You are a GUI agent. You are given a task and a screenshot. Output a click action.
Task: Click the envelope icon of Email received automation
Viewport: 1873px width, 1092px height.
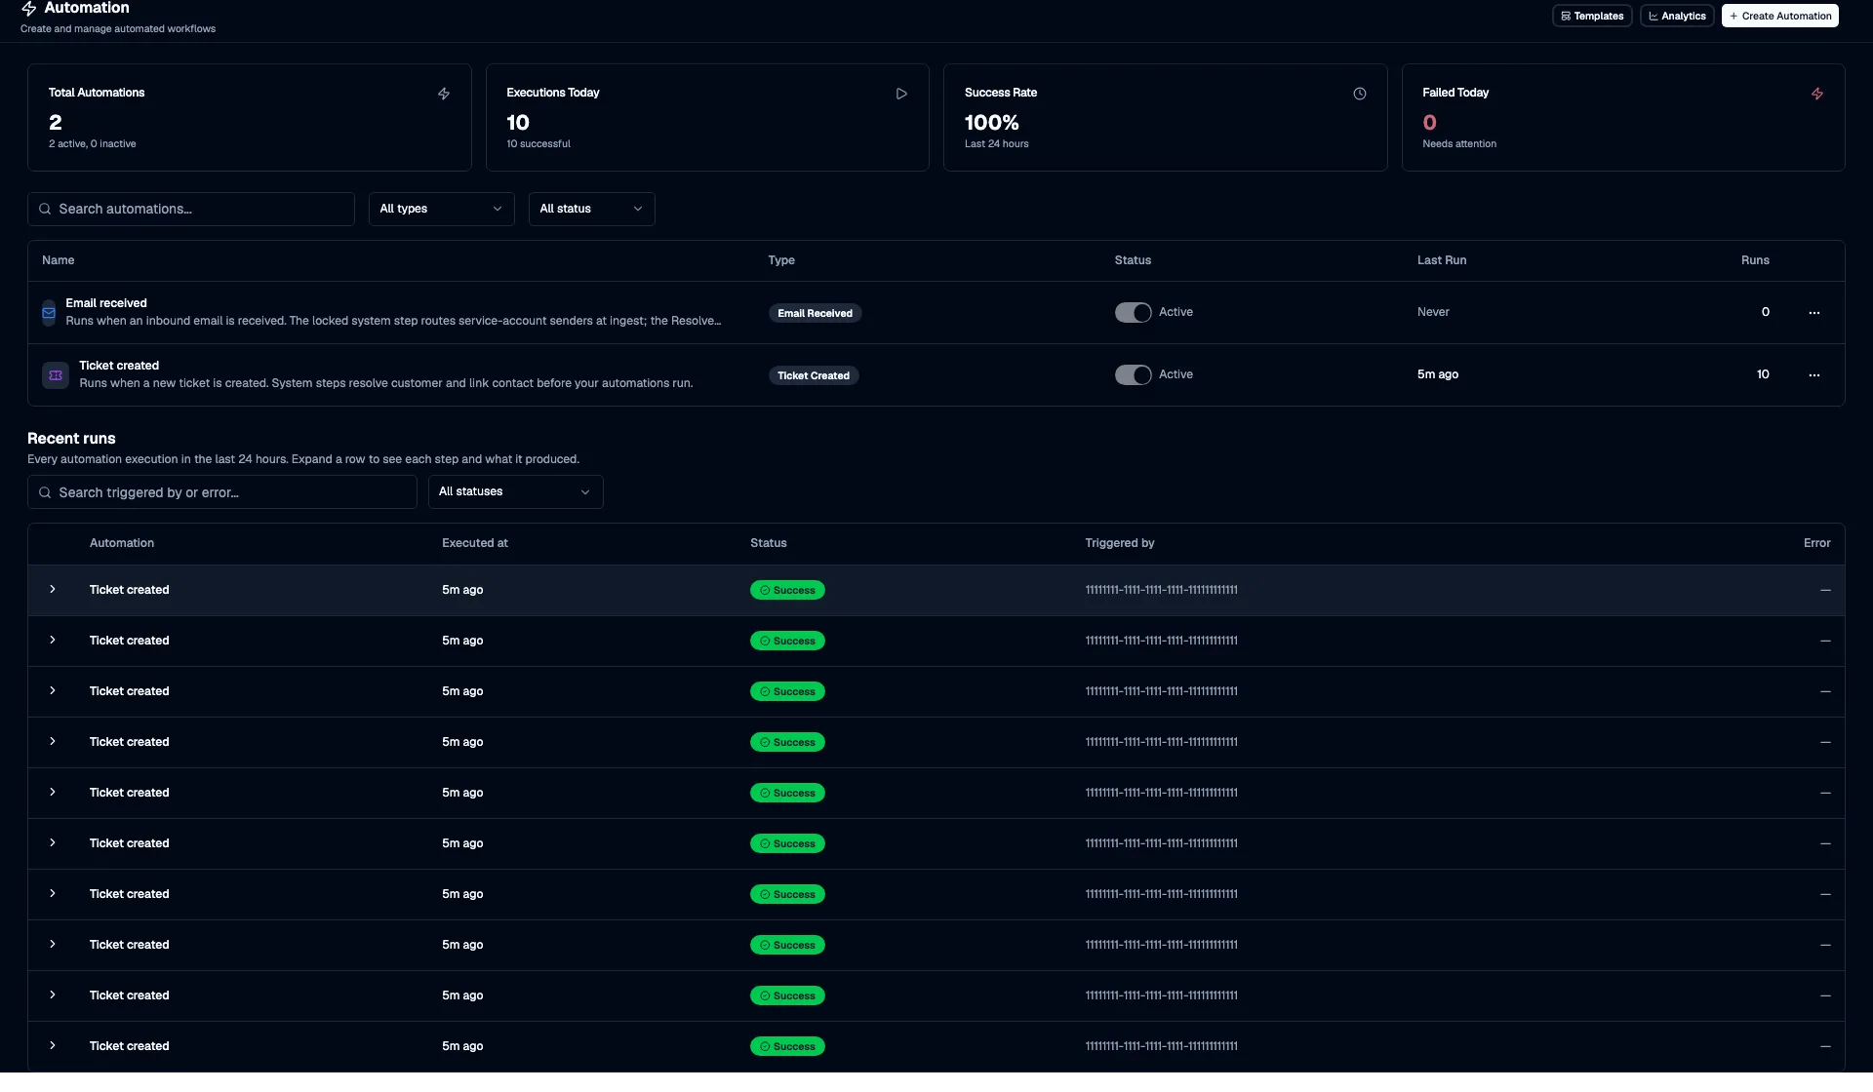(49, 313)
